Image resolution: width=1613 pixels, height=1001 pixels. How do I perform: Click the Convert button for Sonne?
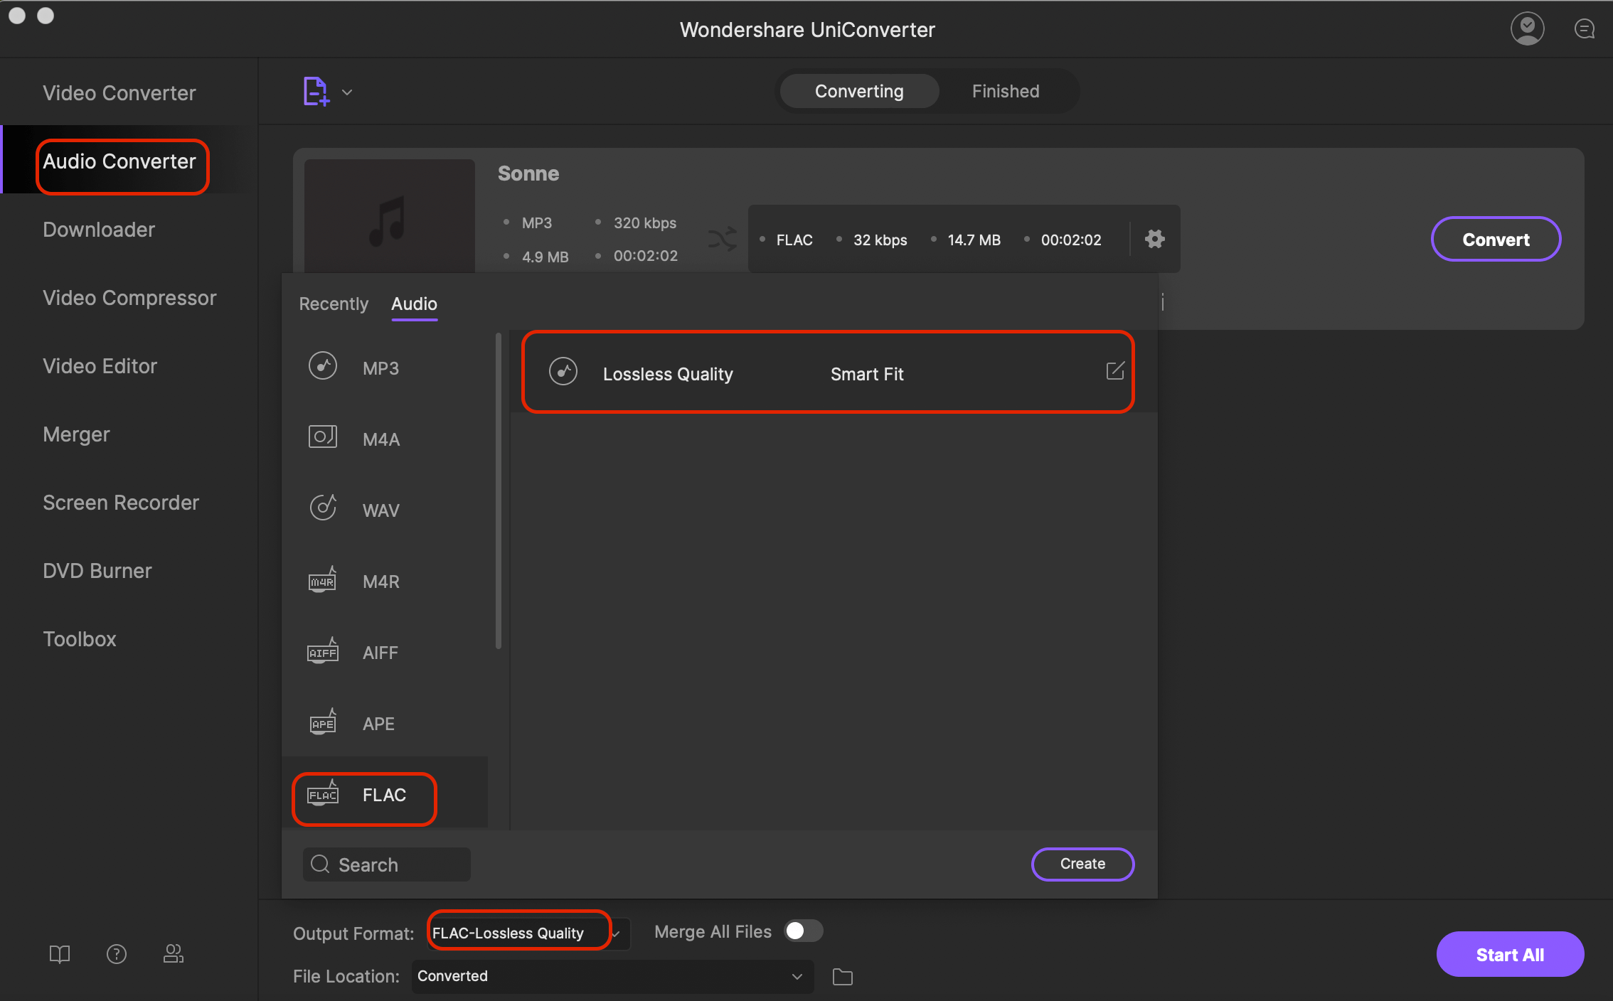pyautogui.click(x=1494, y=239)
